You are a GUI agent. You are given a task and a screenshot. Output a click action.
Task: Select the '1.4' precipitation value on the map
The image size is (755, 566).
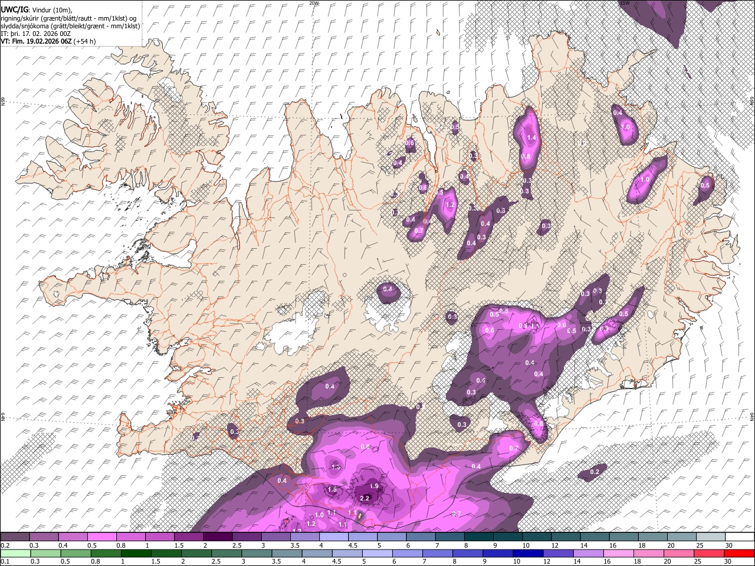coord(531,137)
